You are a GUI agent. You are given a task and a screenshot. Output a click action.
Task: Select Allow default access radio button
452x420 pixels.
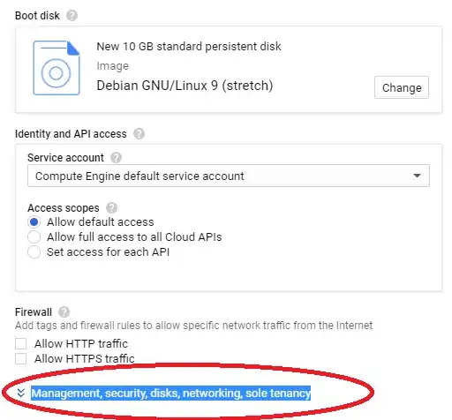point(34,222)
